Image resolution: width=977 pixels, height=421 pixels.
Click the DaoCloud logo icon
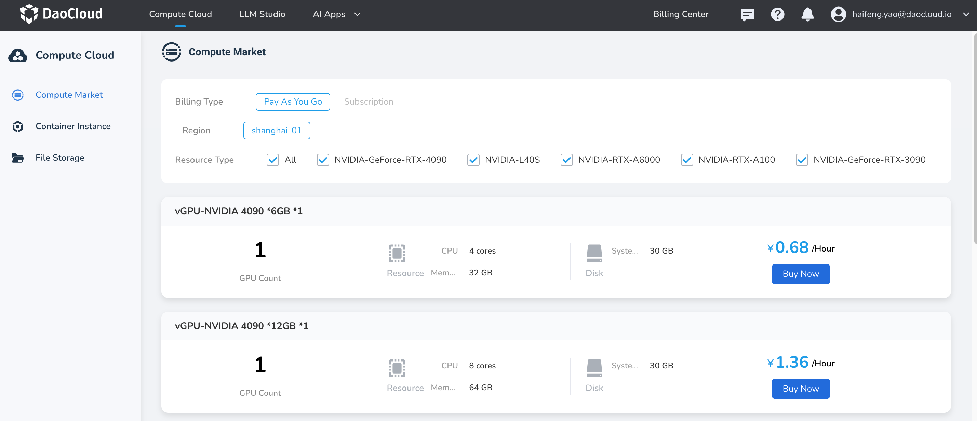point(29,14)
